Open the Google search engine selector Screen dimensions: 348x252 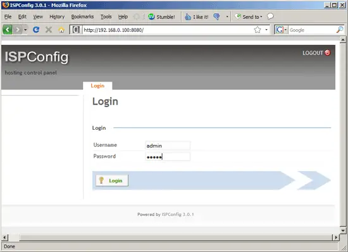coord(281,30)
